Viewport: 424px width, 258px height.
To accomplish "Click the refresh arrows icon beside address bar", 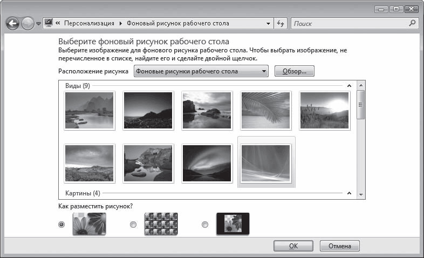I will (281, 24).
